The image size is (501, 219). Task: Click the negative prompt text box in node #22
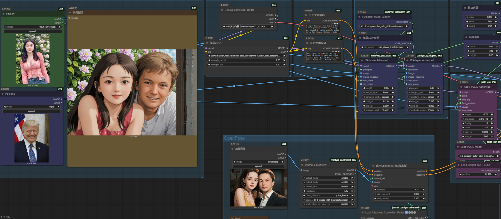324,57
